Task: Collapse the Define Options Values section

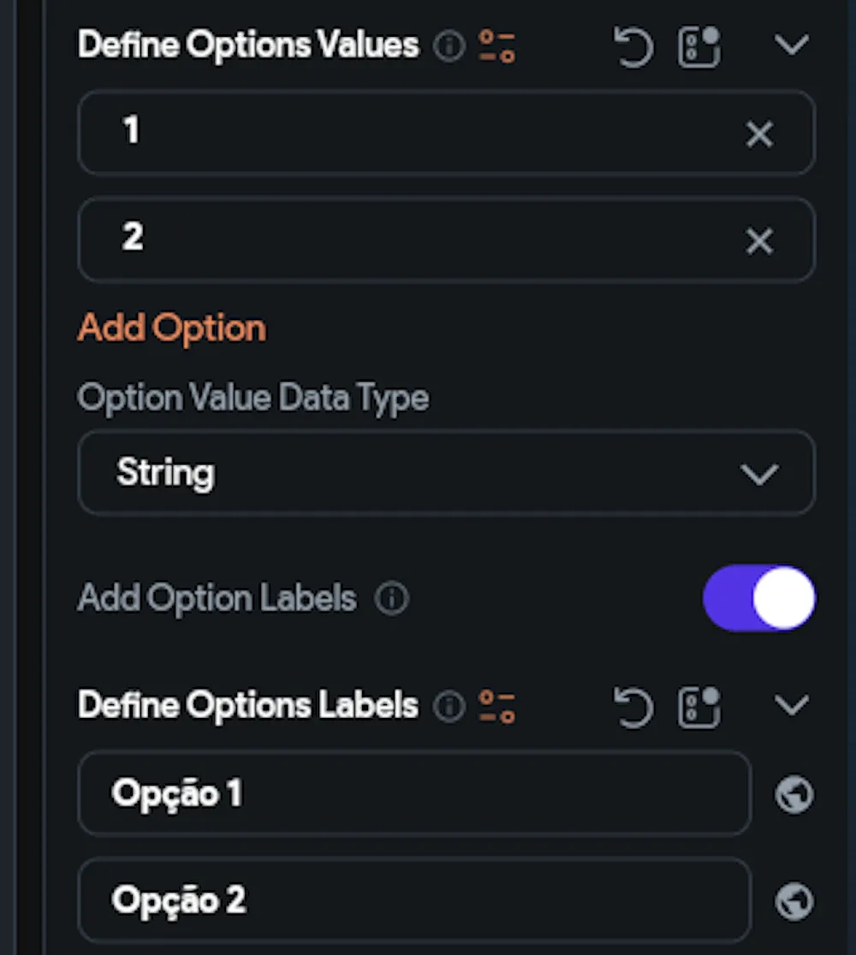Action: point(792,45)
